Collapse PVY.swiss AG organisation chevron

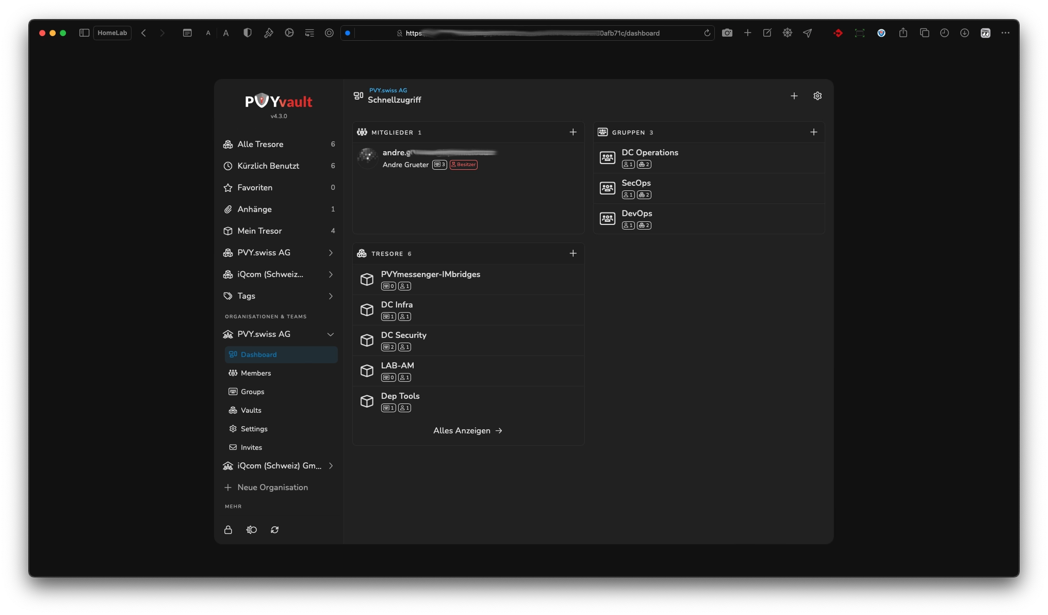pos(331,334)
